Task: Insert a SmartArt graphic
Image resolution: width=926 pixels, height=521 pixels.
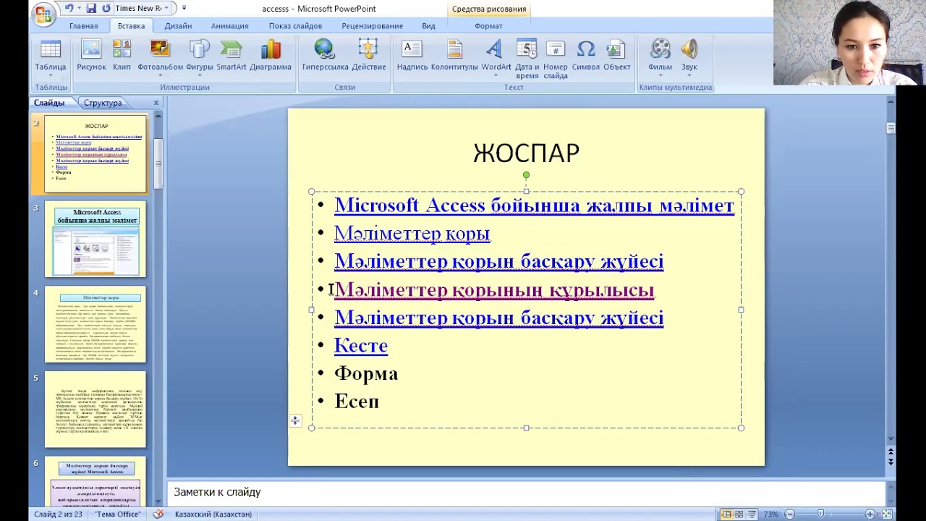Action: [231, 56]
